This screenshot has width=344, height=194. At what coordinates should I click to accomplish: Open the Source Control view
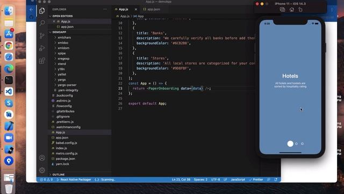click(x=42, y=36)
